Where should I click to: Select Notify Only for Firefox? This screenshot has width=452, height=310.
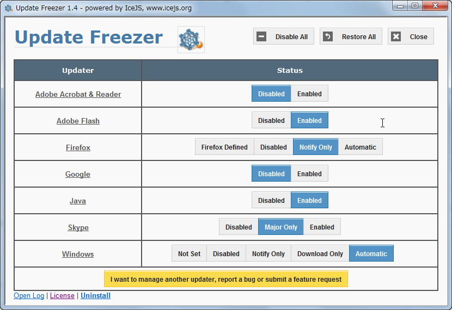[316, 147]
